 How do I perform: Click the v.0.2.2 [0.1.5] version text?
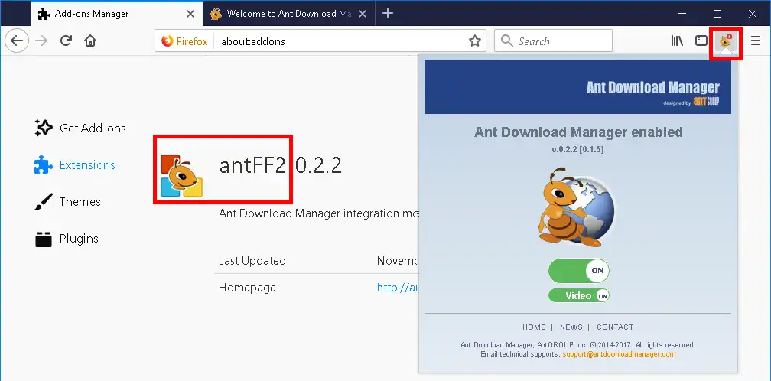(x=577, y=149)
